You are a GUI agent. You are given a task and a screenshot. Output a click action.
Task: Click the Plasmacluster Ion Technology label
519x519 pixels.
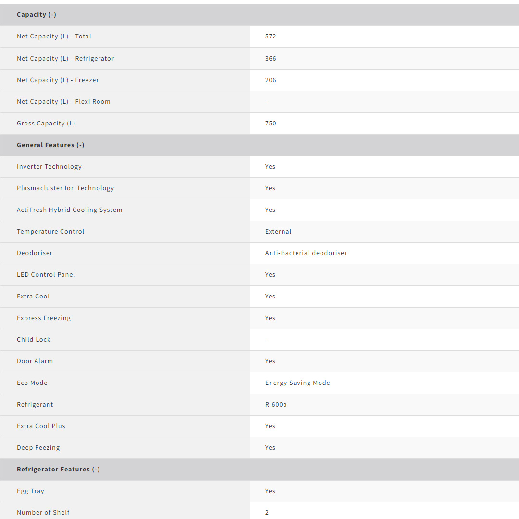(65, 188)
